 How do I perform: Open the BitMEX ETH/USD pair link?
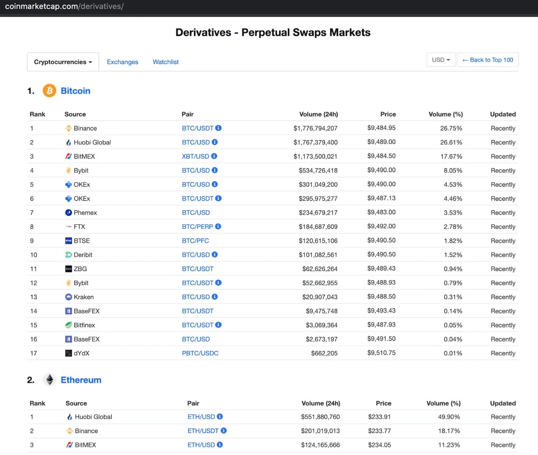pyautogui.click(x=201, y=445)
